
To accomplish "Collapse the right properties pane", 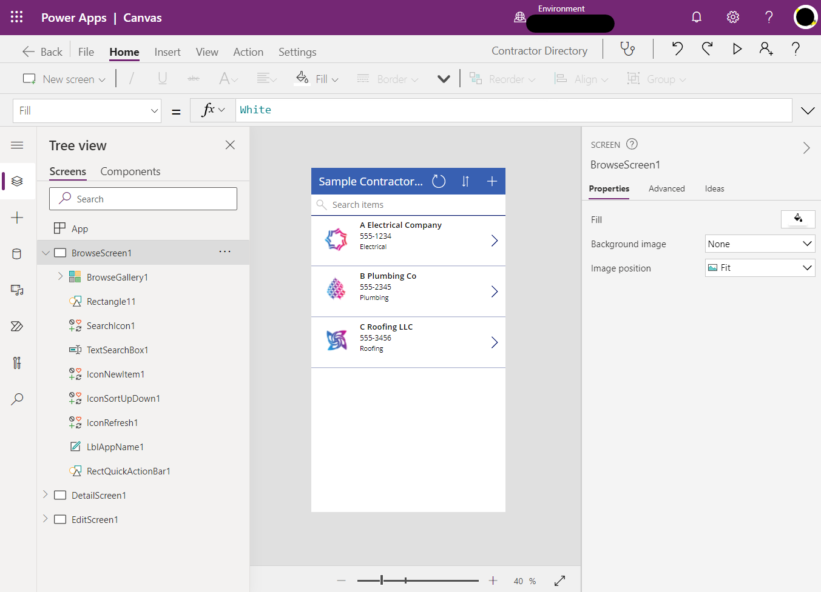I will [x=806, y=147].
